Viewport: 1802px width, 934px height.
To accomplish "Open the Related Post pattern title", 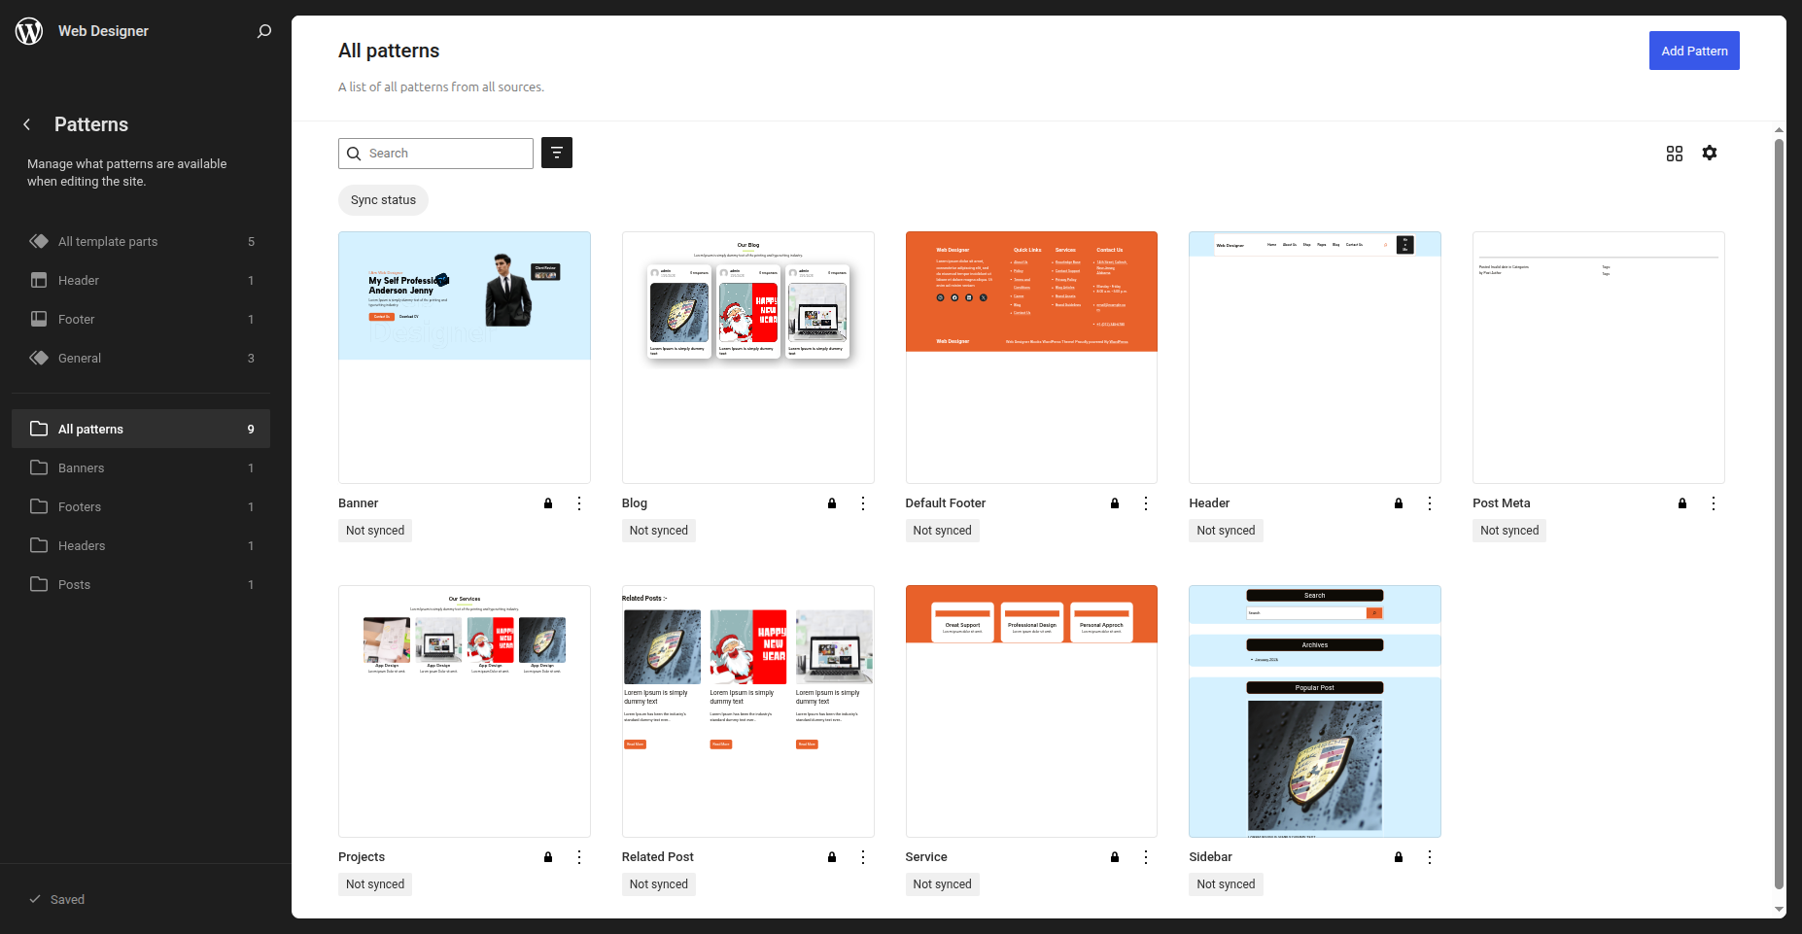I will pyautogui.click(x=657, y=857).
